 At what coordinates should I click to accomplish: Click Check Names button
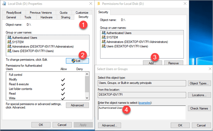(199, 108)
